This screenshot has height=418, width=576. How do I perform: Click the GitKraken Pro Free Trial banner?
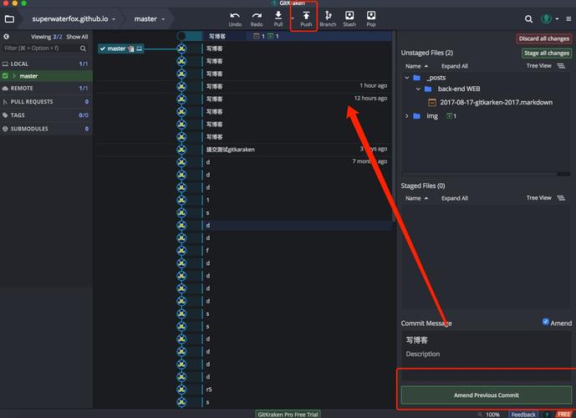[x=288, y=414]
